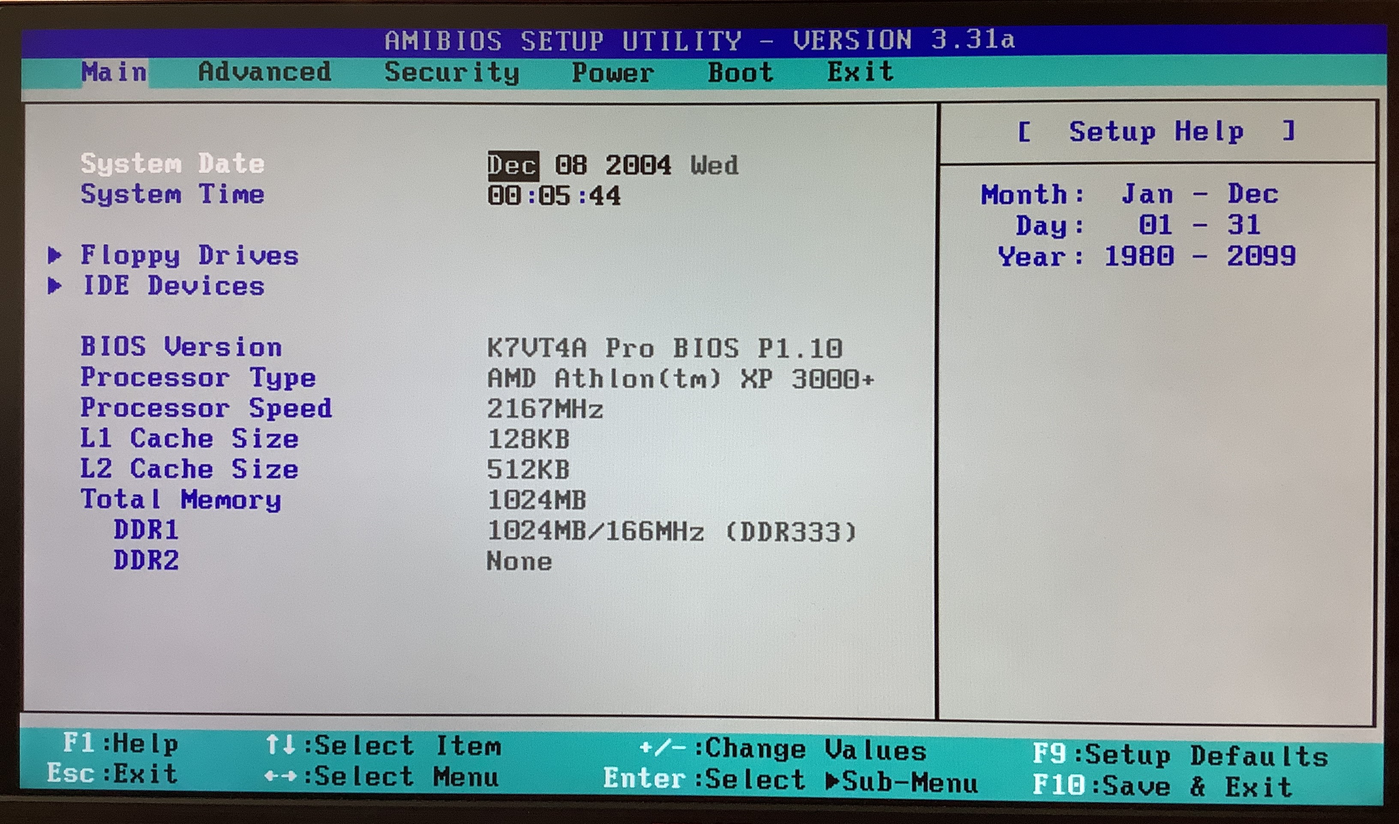Image resolution: width=1399 pixels, height=824 pixels.
Task: Click the System Time label
Action: coord(172,194)
